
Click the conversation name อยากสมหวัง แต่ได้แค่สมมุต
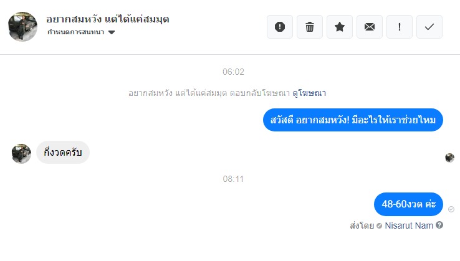[108, 19]
